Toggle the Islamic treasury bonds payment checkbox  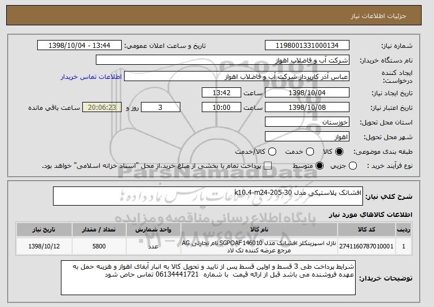coord(268,166)
